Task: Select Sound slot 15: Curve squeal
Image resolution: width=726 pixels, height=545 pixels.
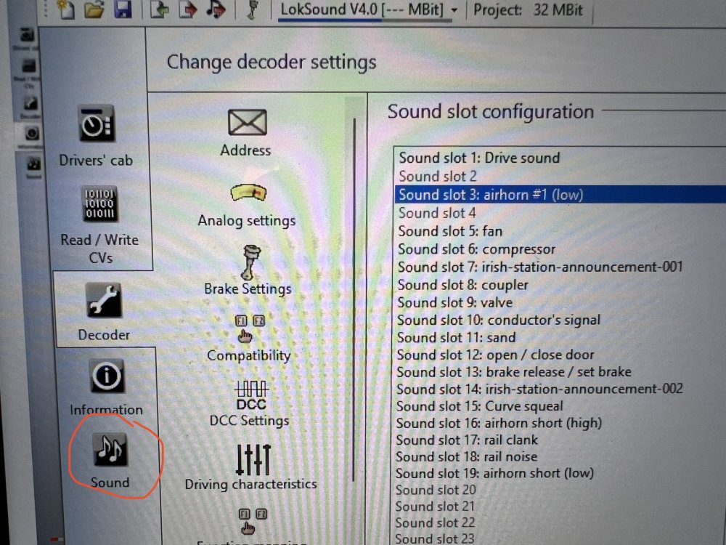Action: [480, 405]
